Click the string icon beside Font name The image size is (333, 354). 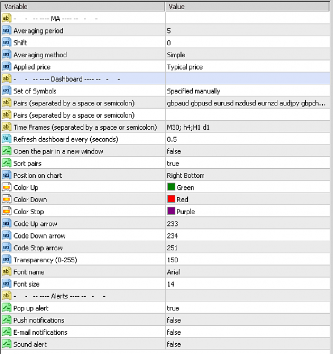[x=6, y=272]
